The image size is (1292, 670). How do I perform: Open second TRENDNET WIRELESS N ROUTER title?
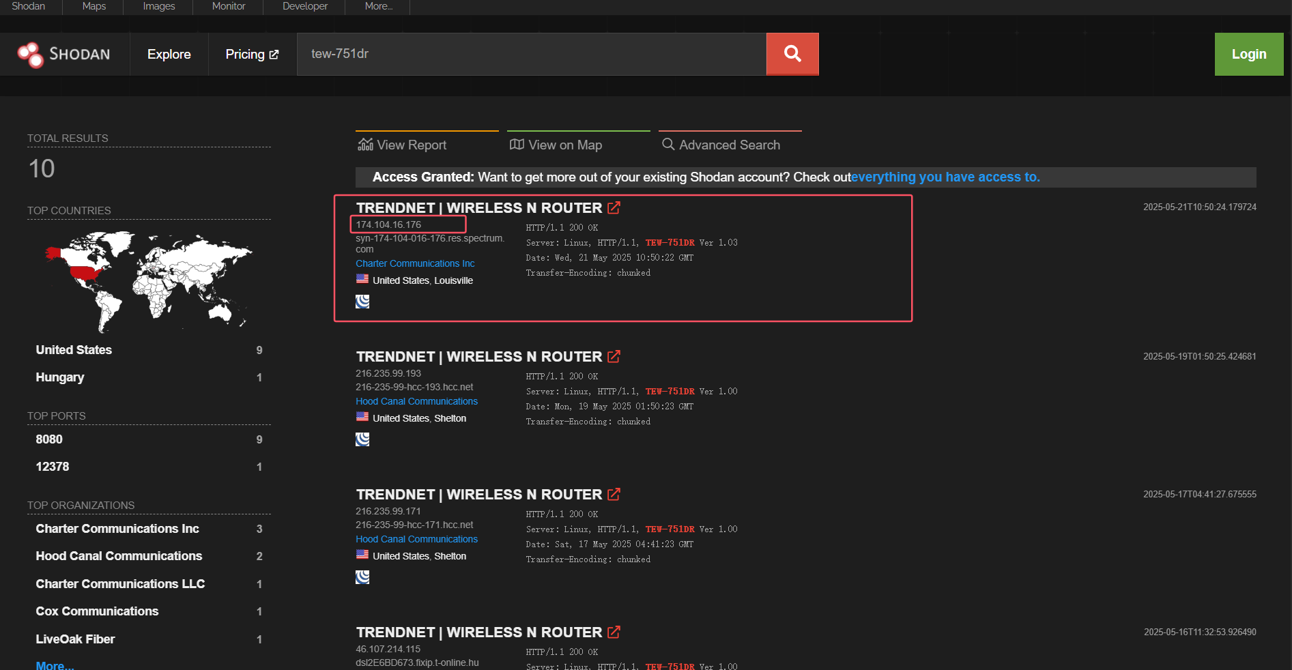(x=479, y=356)
